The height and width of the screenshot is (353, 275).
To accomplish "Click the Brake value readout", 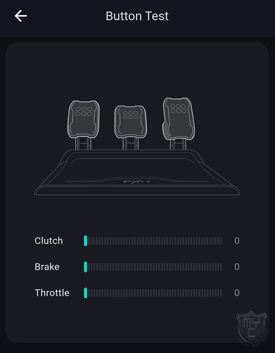I will pos(237,267).
